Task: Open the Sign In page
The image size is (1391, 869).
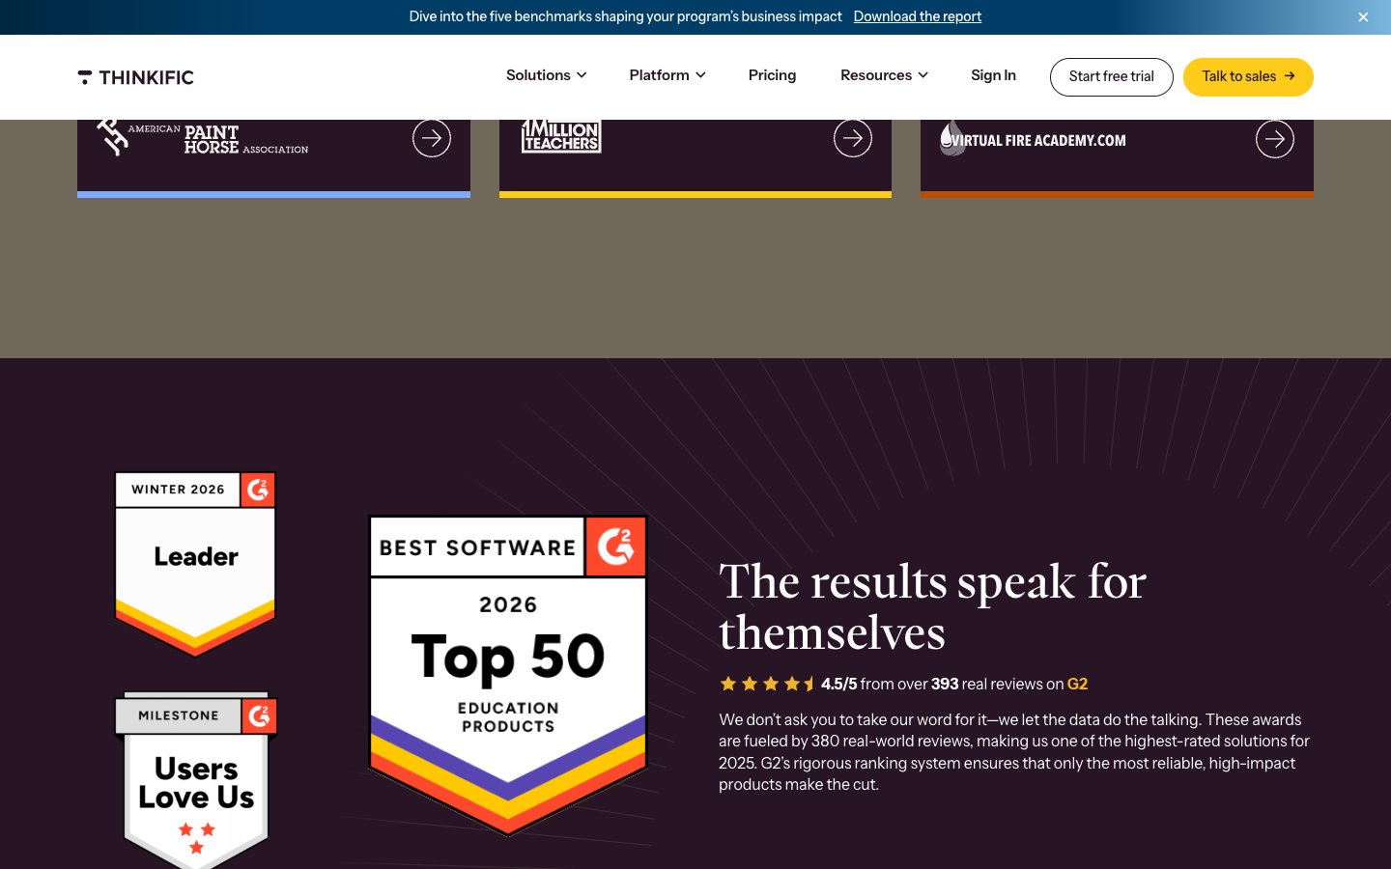Action: pos(993,75)
